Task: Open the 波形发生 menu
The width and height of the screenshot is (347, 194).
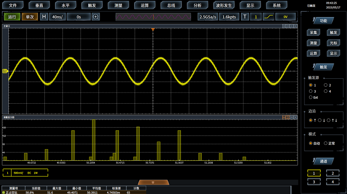Action: (x=224, y=6)
